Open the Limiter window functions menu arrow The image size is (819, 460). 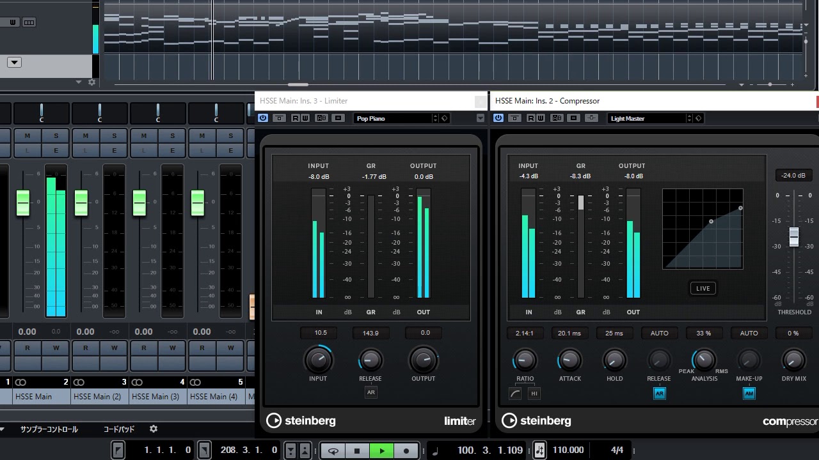pyautogui.click(x=481, y=118)
